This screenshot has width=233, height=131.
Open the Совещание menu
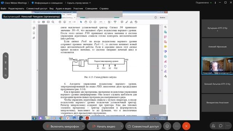[91, 8]
